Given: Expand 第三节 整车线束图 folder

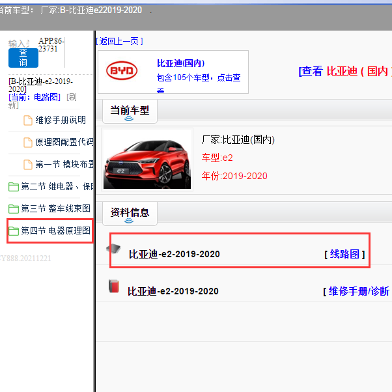Looking at the screenshot, I should [55, 208].
